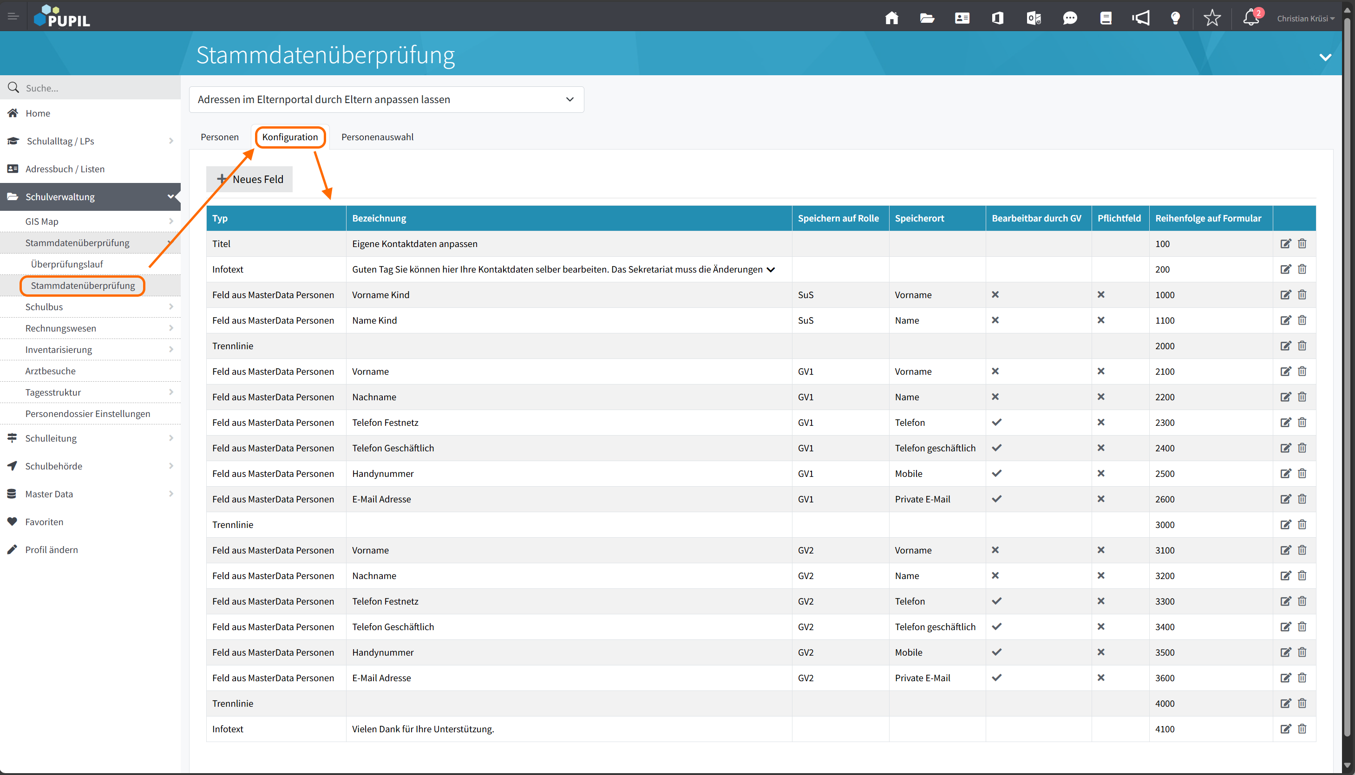Click the lightbulb icon in top bar

coord(1176,18)
